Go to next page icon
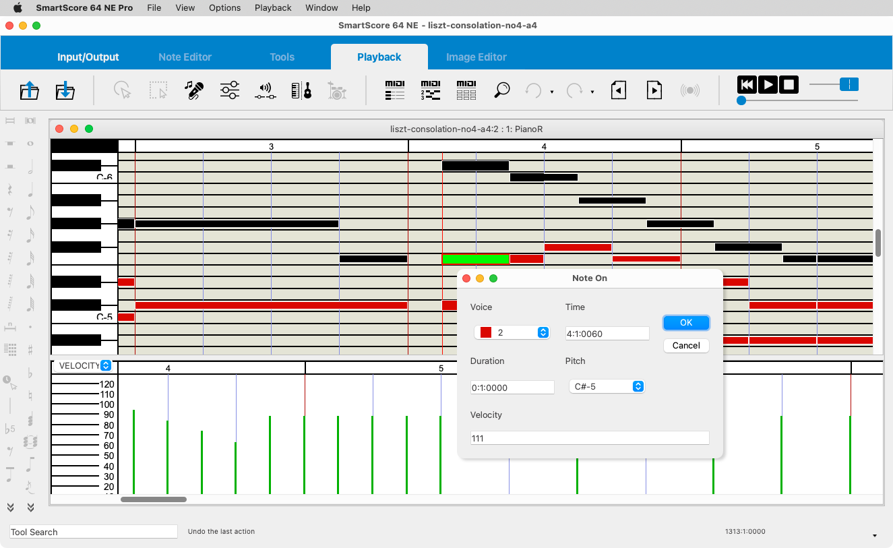The height and width of the screenshot is (548, 893). [654, 90]
